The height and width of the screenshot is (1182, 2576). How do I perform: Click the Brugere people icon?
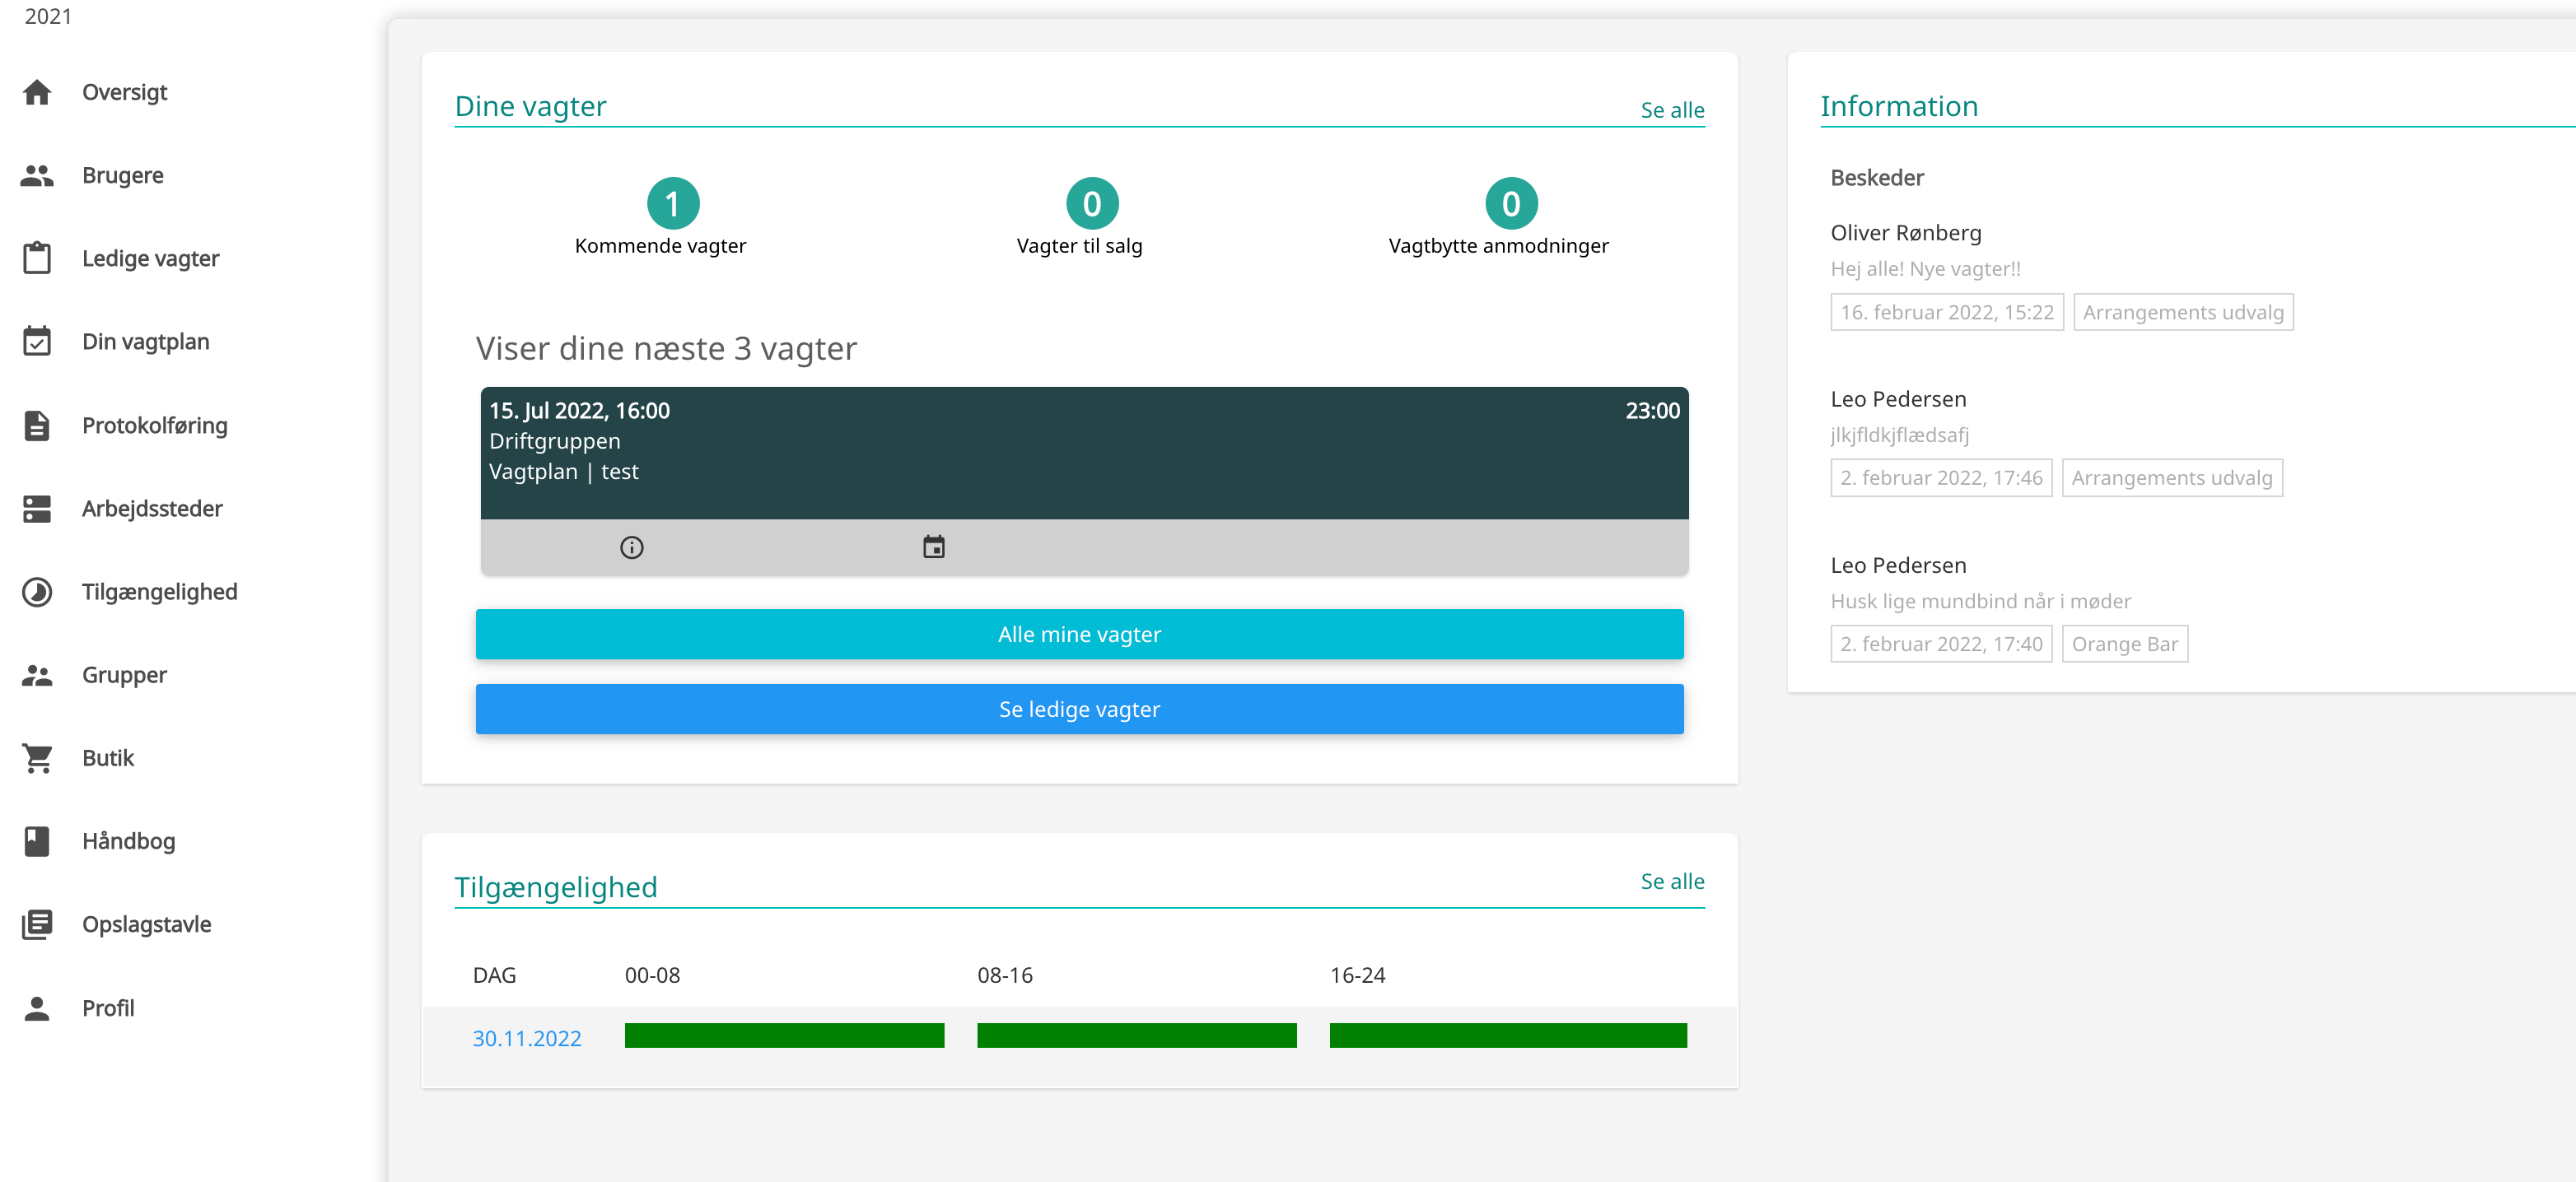point(37,175)
